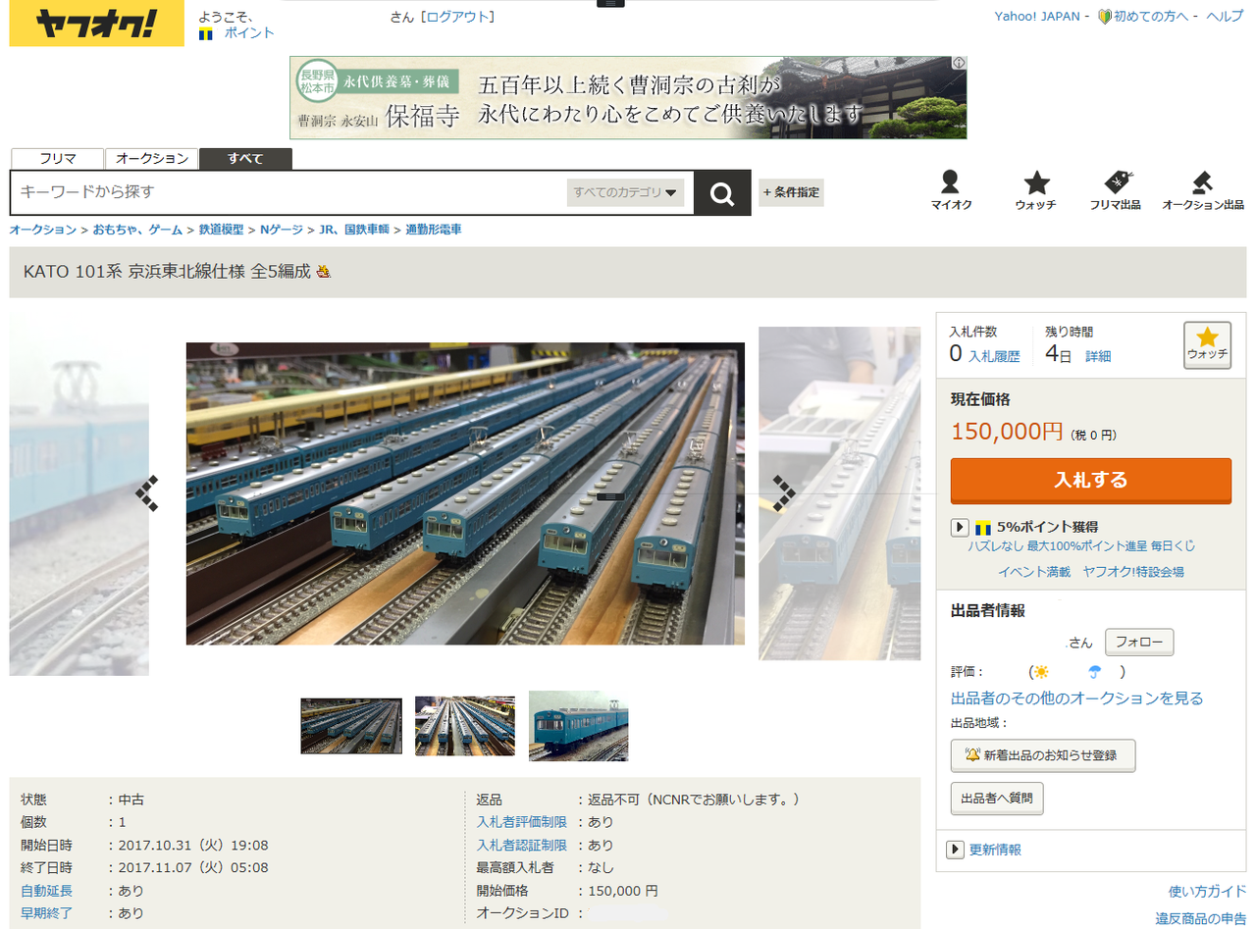Click the main train photo

point(465,493)
